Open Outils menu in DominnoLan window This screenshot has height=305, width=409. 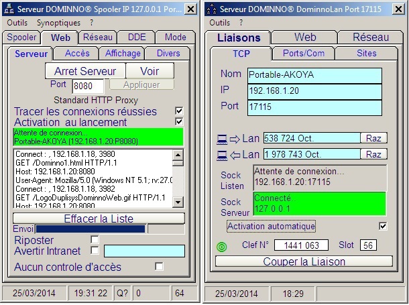coord(219,23)
